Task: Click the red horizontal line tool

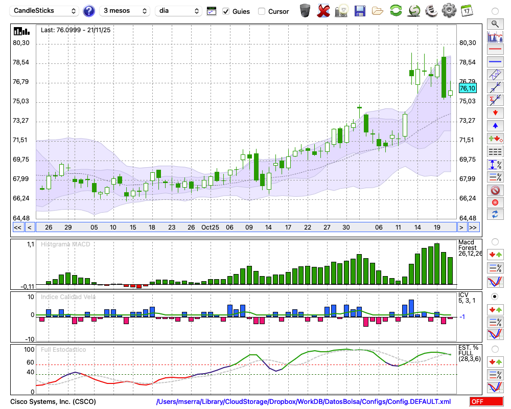Action: click(495, 50)
